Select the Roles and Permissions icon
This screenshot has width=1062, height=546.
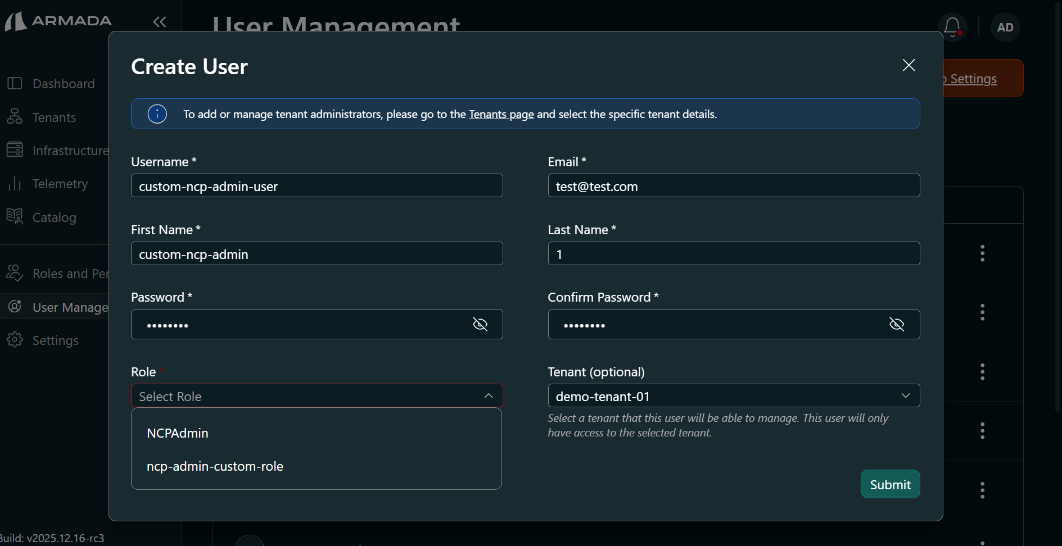click(15, 274)
